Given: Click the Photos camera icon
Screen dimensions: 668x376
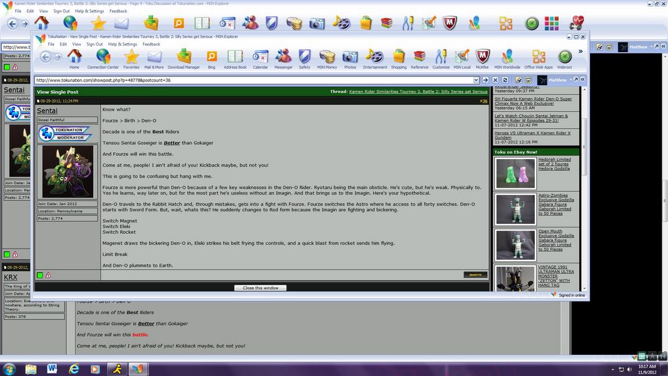Looking at the screenshot, I should click(x=350, y=58).
